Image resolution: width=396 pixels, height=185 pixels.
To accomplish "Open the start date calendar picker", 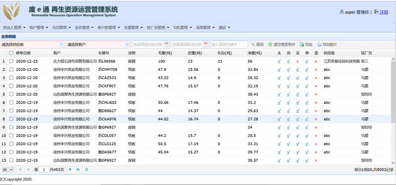I will (x=166, y=45).
